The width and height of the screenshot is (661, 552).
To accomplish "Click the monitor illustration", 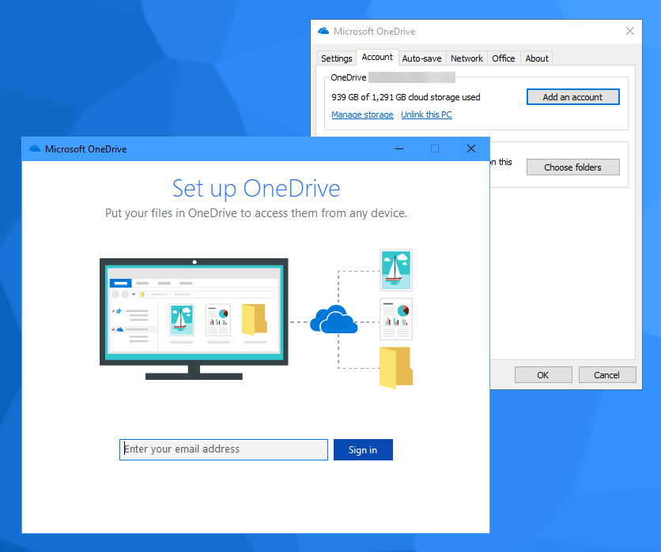I will [x=194, y=319].
